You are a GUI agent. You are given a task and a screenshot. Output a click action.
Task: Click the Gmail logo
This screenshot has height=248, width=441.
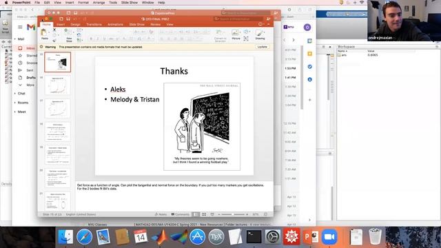(x=31, y=28)
